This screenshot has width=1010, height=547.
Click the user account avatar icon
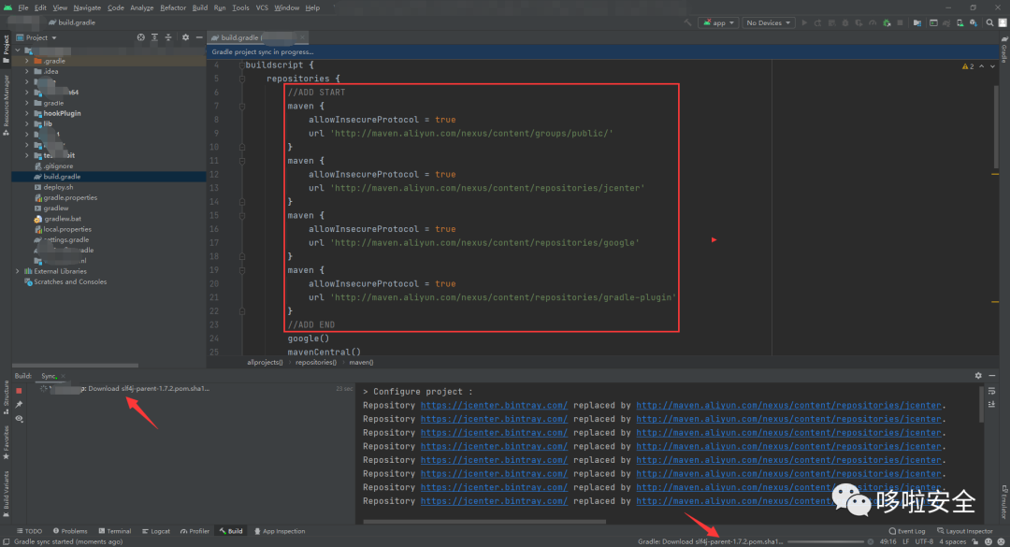click(1003, 22)
